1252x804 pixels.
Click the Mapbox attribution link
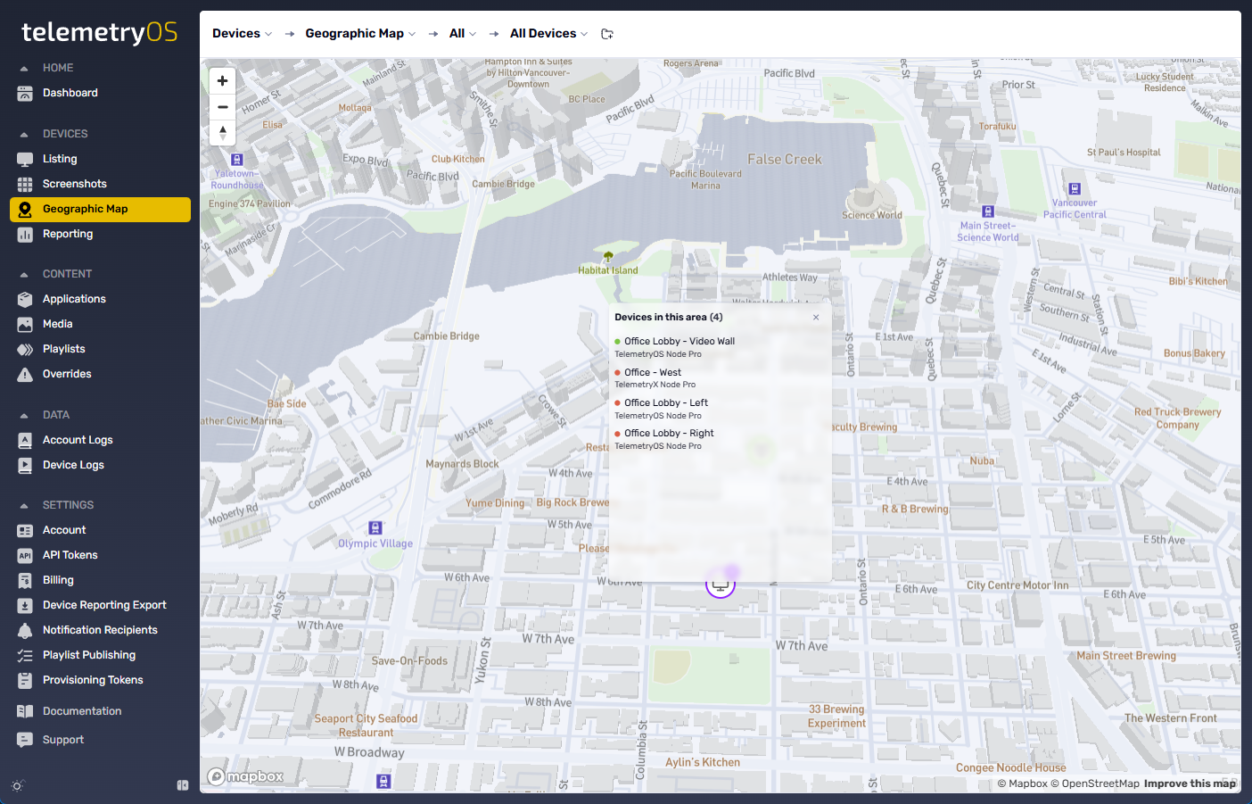click(x=1023, y=783)
